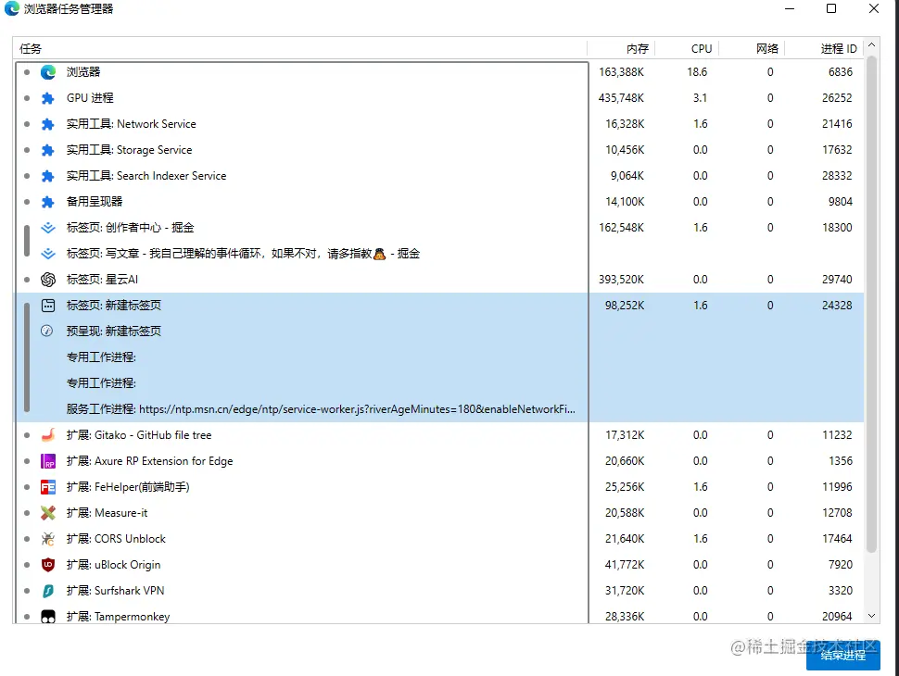
Task: Click the Gitako extension icon
Action: coord(48,435)
